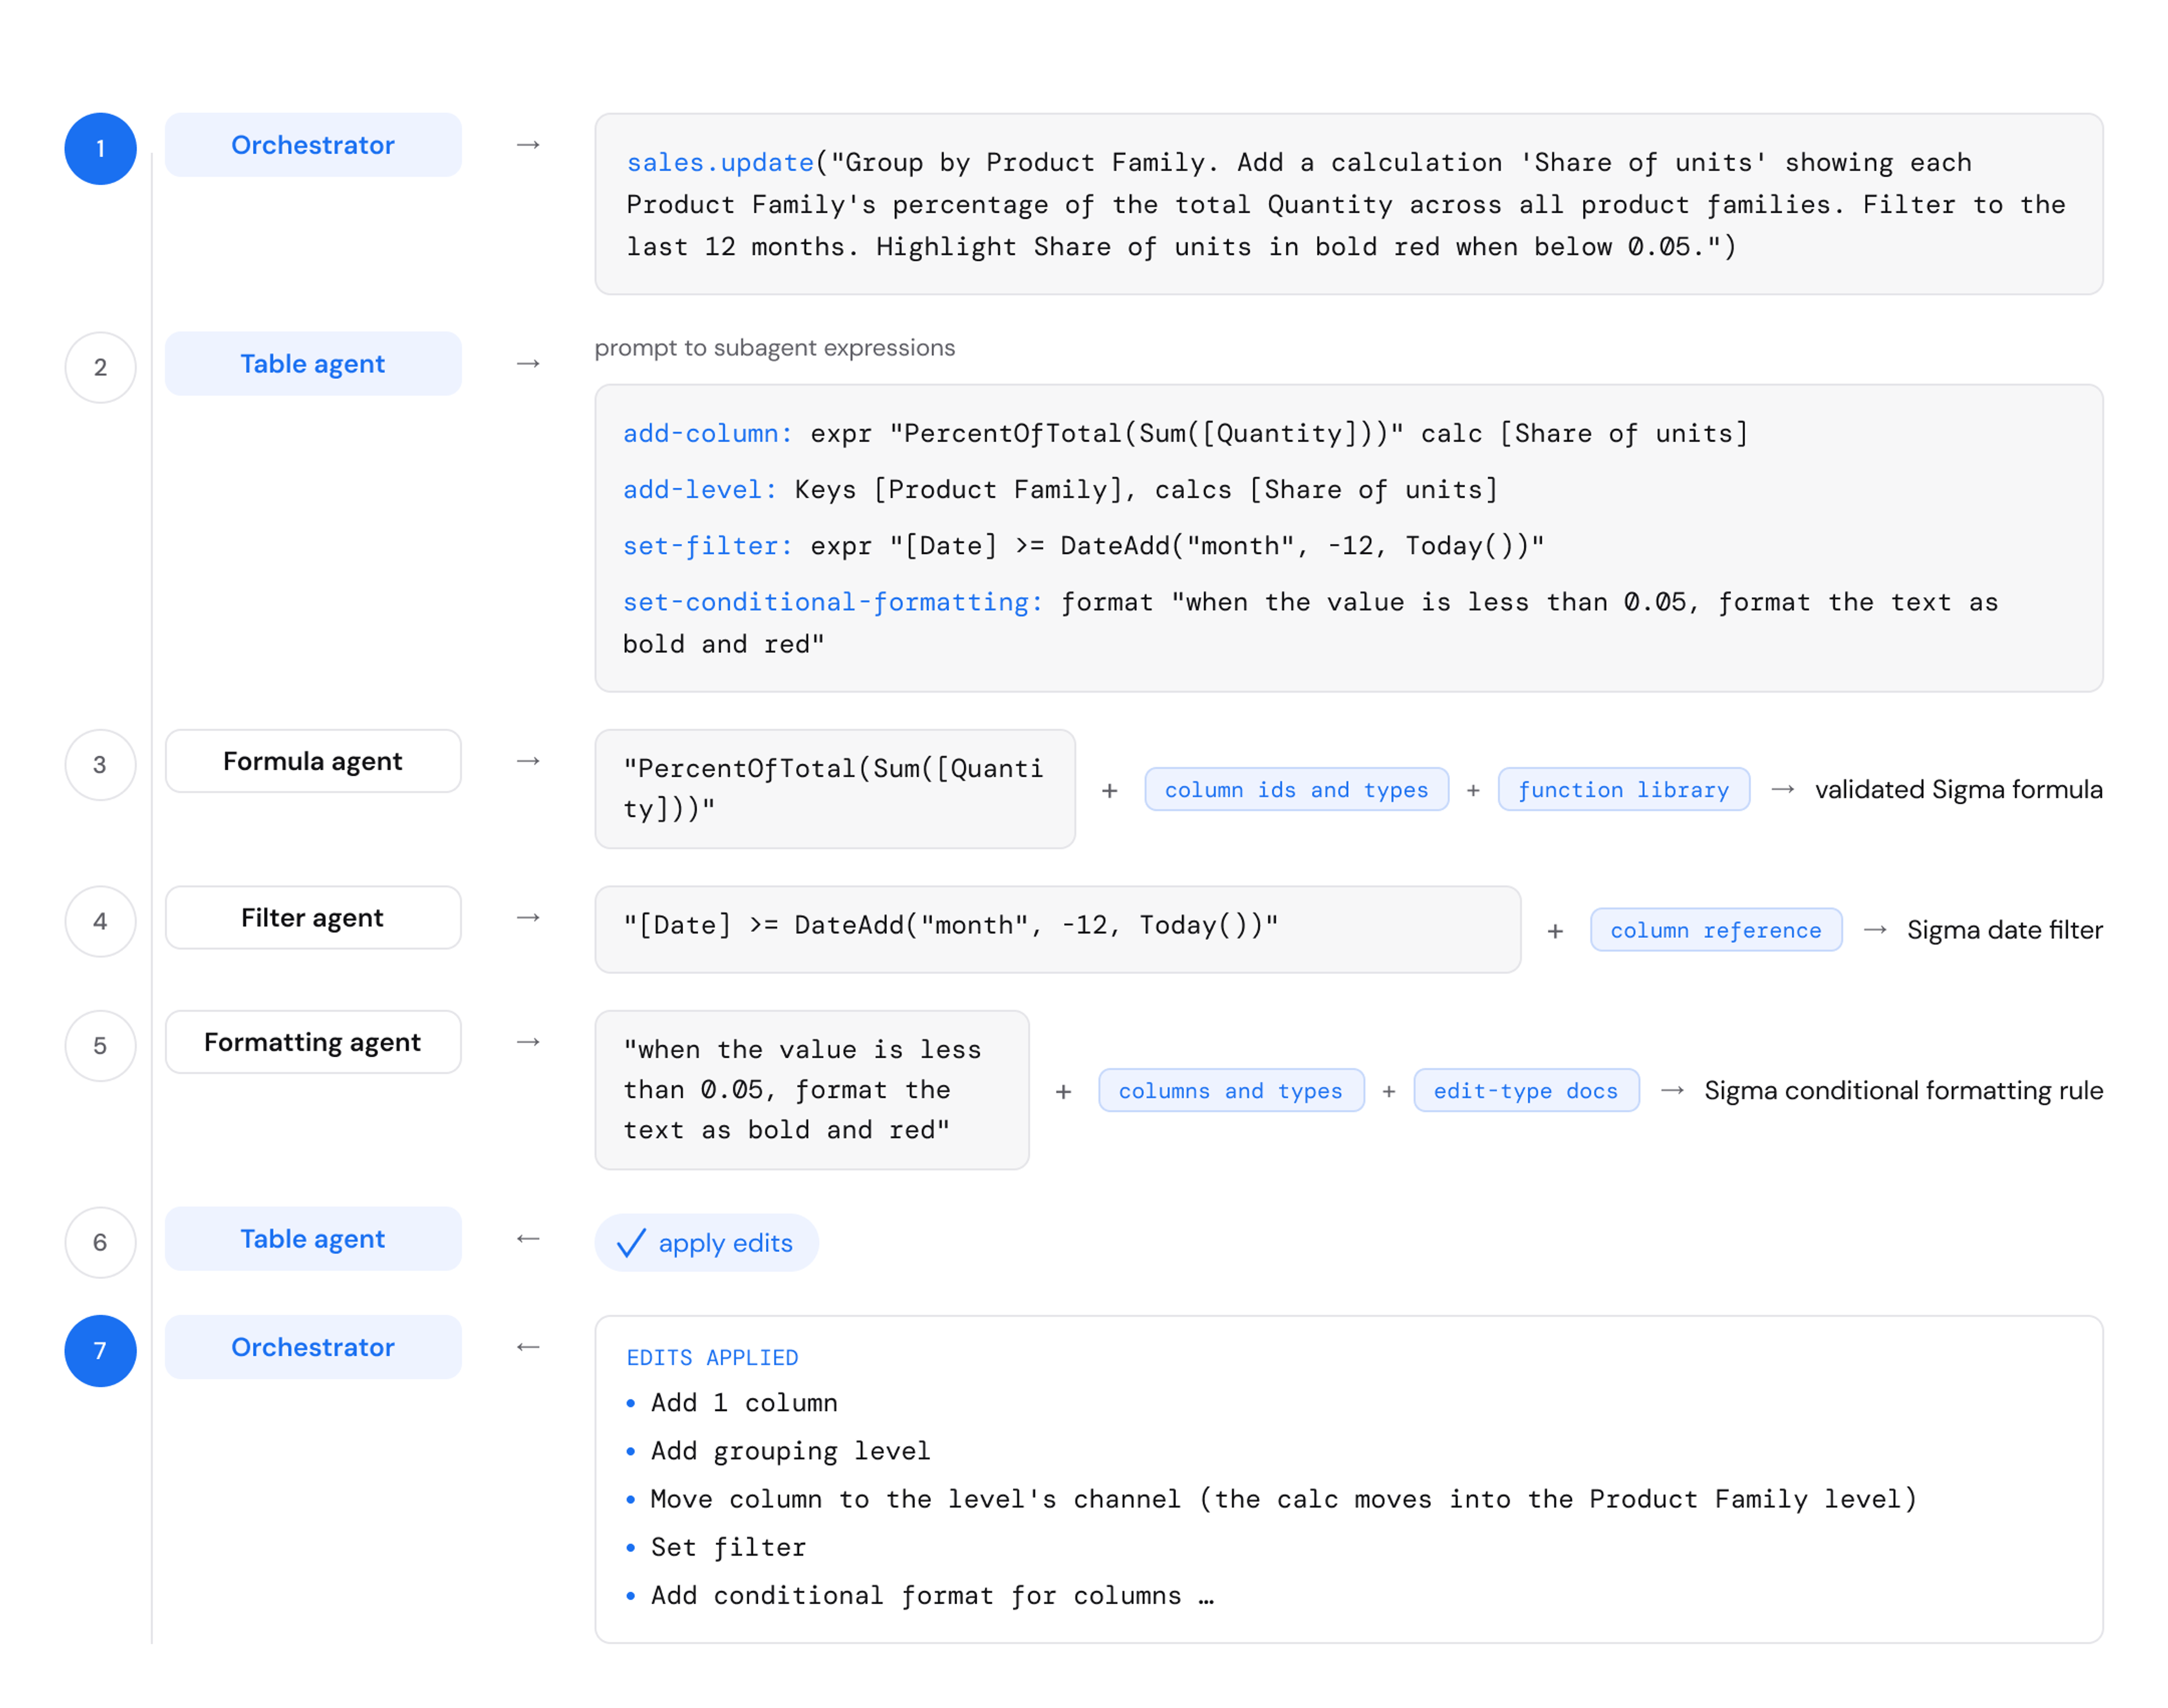Click the 'set-filter:' keyword
The image size is (2168, 1708).
click(x=707, y=545)
